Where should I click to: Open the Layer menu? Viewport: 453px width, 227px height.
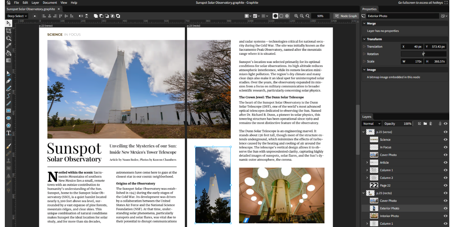click(x=35, y=3)
